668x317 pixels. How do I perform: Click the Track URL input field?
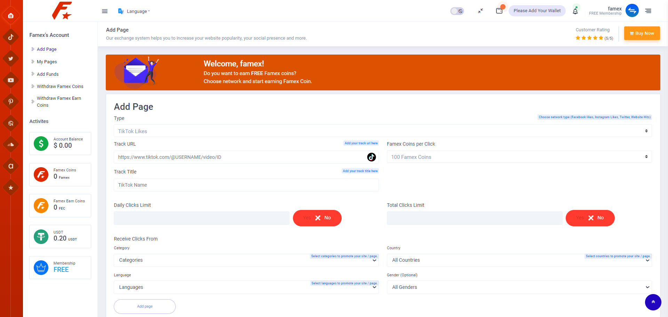(x=246, y=157)
